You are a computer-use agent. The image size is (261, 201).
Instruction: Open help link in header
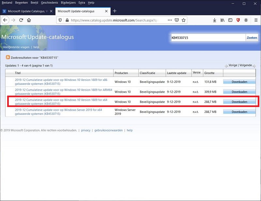pyautogui.click(x=36, y=47)
